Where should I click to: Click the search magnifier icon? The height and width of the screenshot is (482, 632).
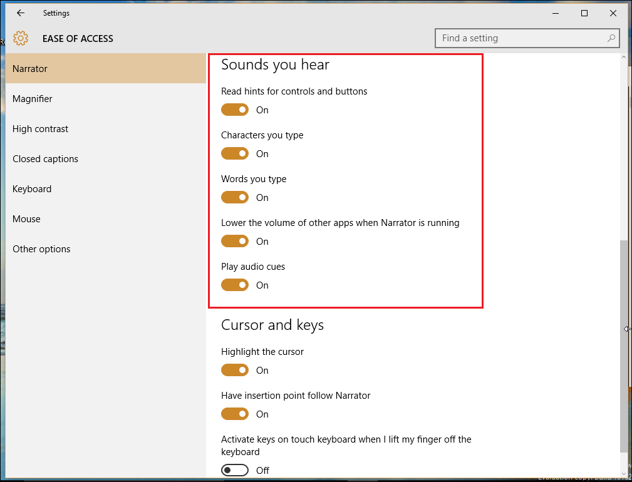point(611,38)
